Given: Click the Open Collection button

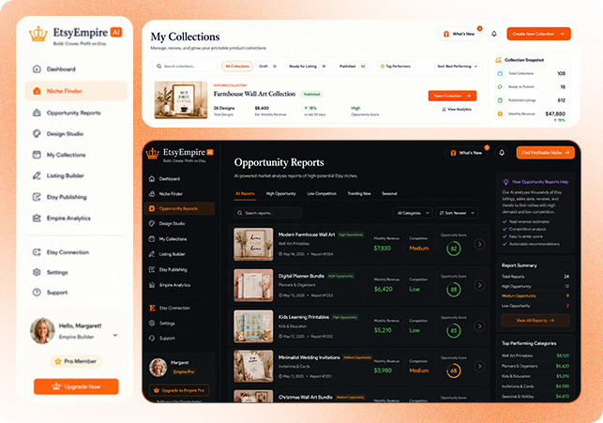Looking at the screenshot, I should point(452,96).
